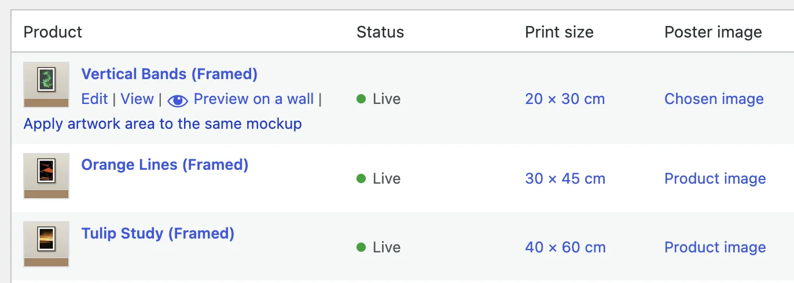The width and height of the screenshot is (794, 283).
Task: Click Apply artwork area to the same mockup
Action: (x=163, y=124)
